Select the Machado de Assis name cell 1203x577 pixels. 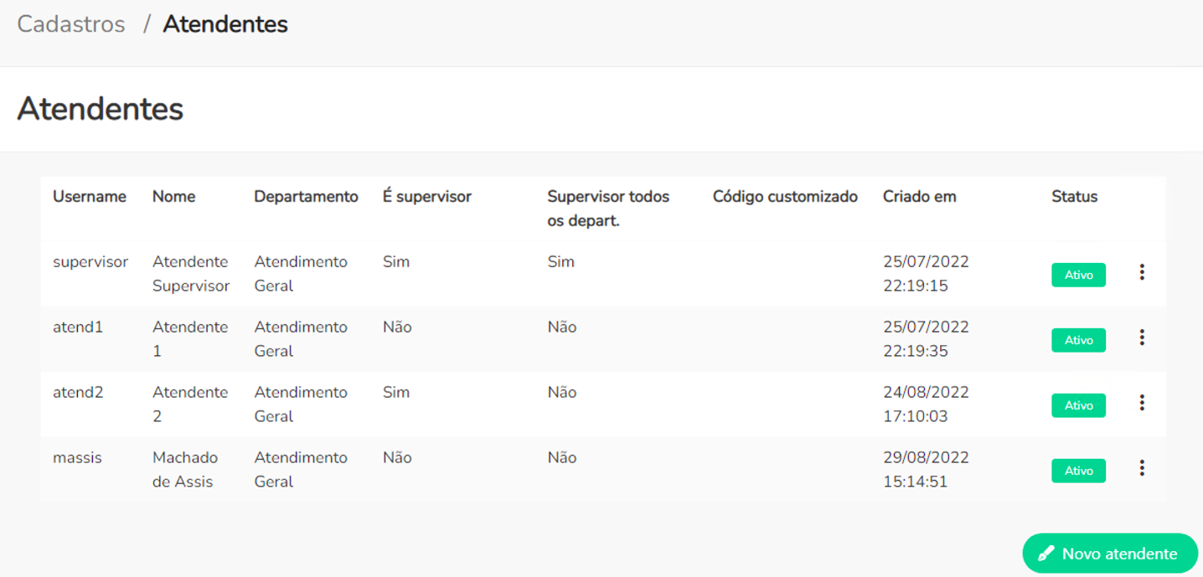point(184,469)
